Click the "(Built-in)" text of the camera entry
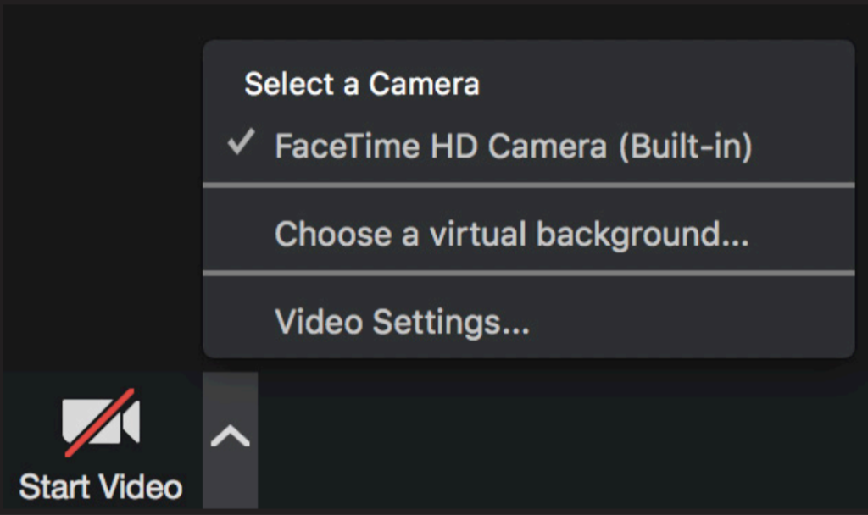Image resolution: width=868 pixels, height=515 pixels. click(685, 147)
